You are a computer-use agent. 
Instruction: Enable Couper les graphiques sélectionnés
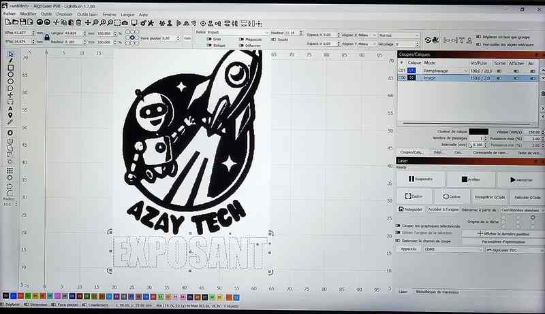[x=398, y=226]
